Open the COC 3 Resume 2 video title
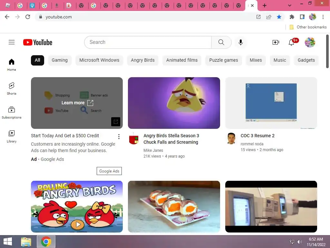Screen dimensions: 330x248 tap(257, 136)
